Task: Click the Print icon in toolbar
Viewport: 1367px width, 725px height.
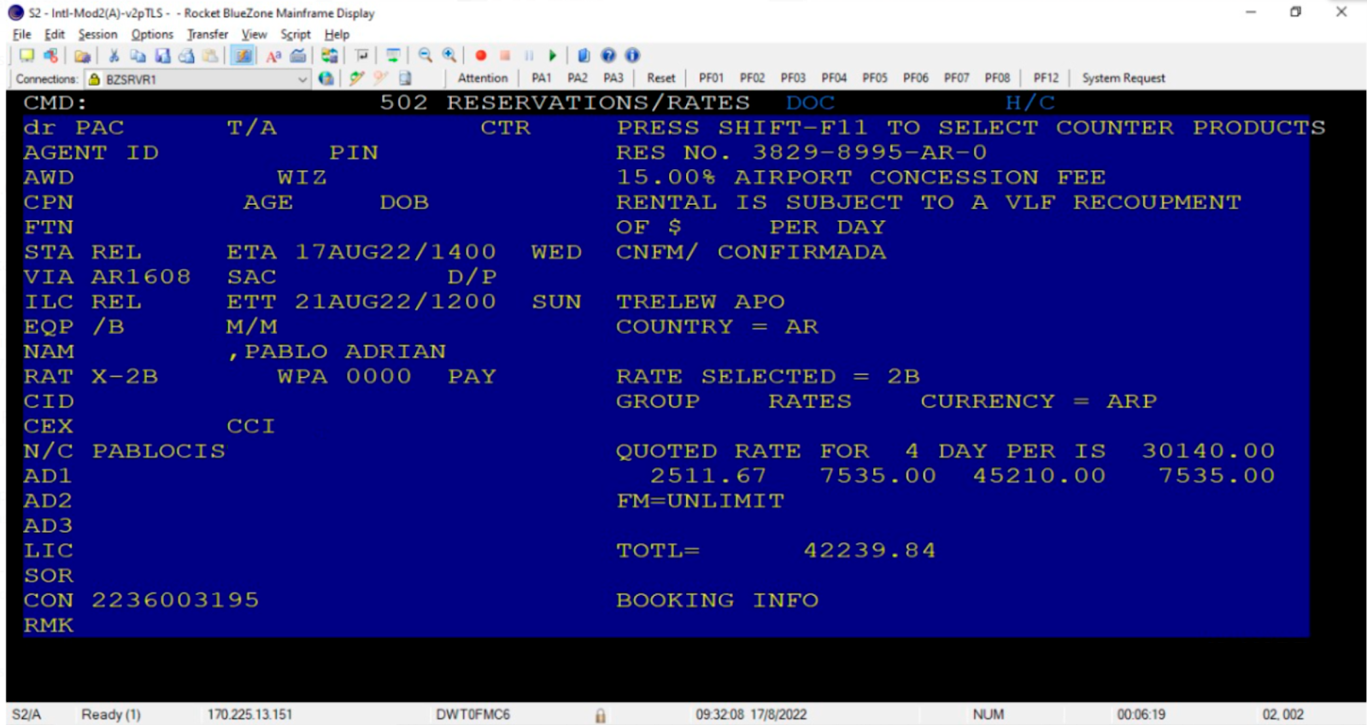Action: tap(186, 56)
